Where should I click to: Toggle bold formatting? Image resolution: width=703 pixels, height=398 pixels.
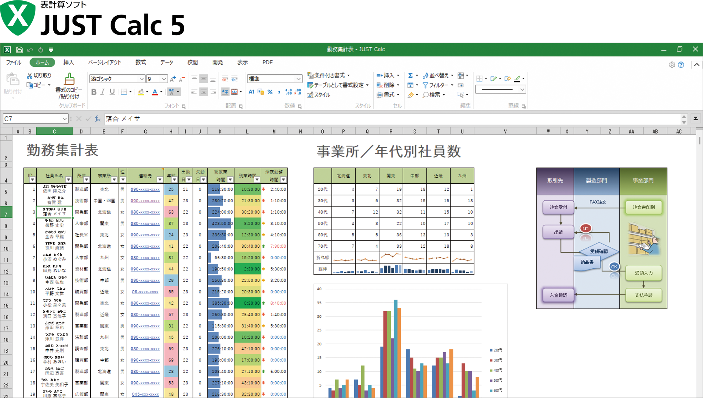pyautogui.click(x=94, y=92)
